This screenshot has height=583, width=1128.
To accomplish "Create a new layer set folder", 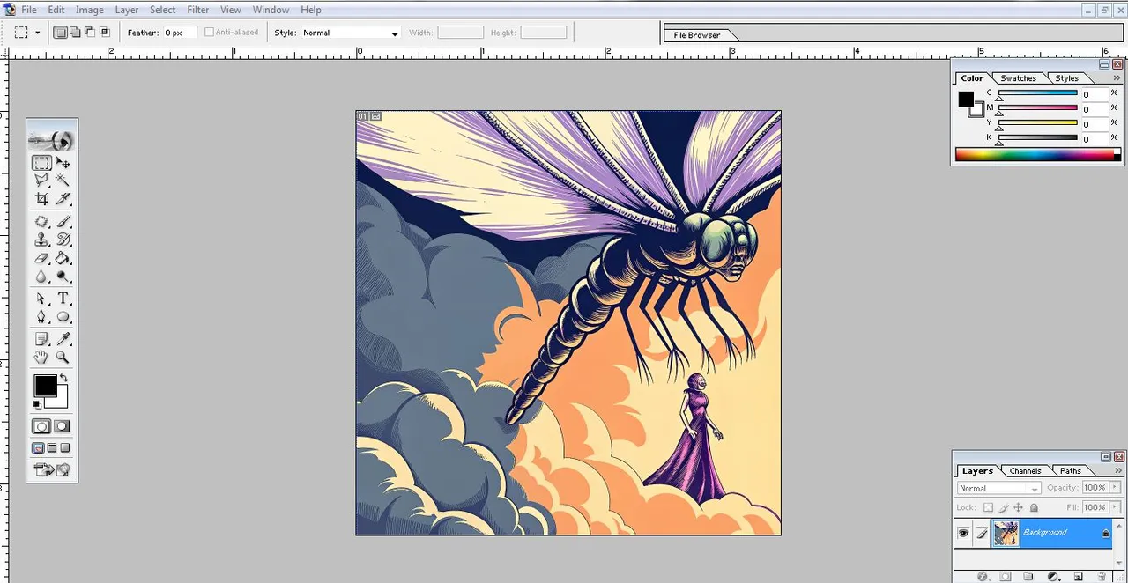I will coord(1028,577).
